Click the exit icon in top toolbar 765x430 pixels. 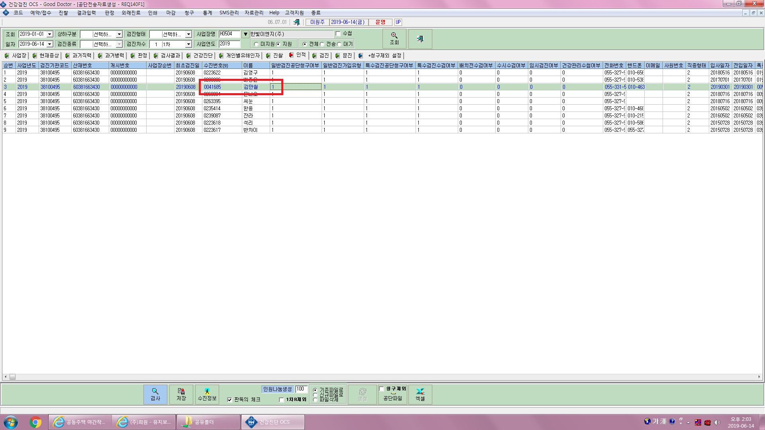pyautogui.click(x=296, y=22)
